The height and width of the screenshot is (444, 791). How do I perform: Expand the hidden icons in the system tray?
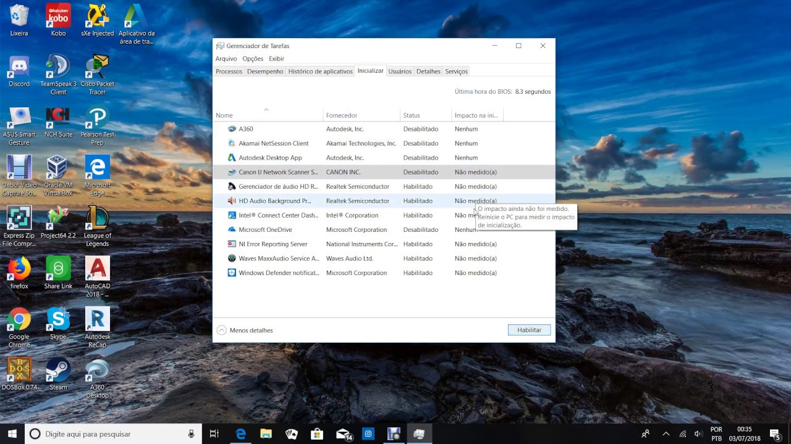coord(666,434)
